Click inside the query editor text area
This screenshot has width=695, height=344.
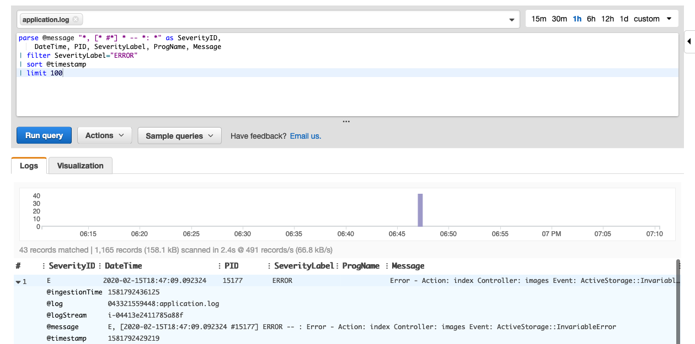click(x=347, y=74)
